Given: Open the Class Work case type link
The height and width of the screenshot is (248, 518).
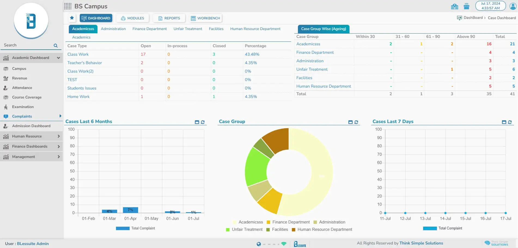Looking at the screenshot, I should click(78, 54).
